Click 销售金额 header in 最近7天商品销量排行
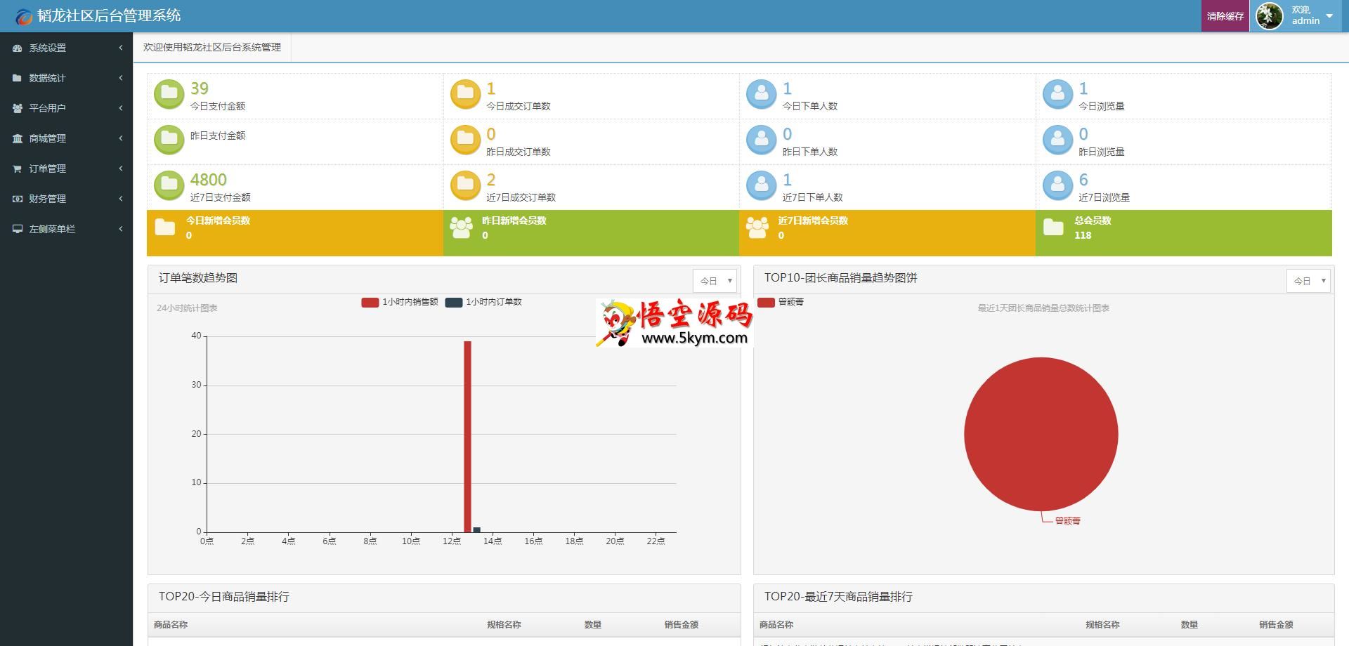Screen dimensions: 1349x646 click(x=1276, y=624)
